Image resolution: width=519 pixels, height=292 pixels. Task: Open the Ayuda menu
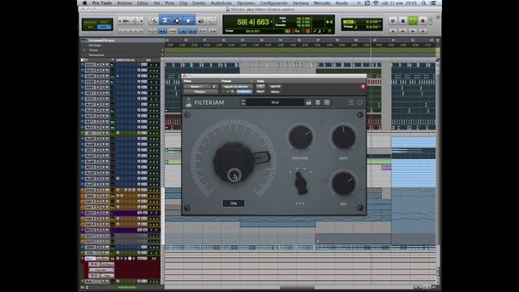pos(341,3)
